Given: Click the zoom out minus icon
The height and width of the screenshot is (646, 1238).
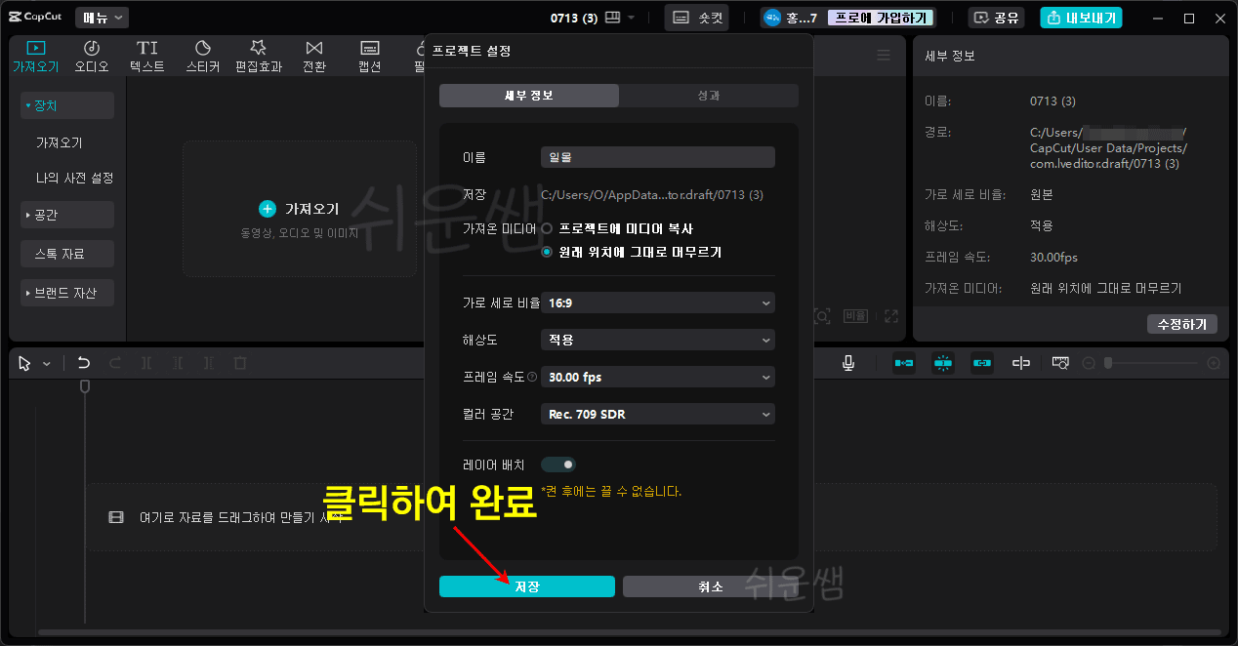Looking at the screenshot, I should coord(1089,363).
